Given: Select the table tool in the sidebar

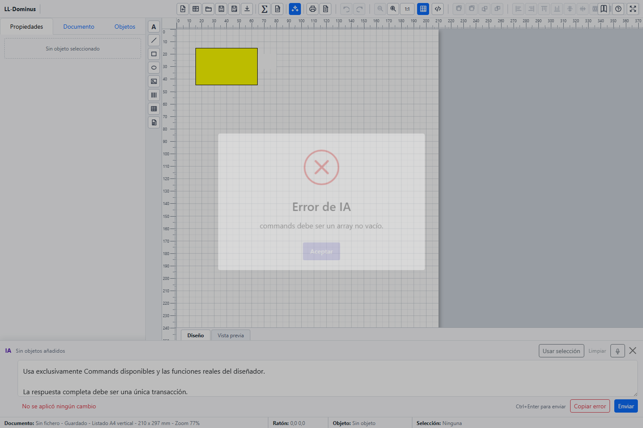Looking at the screenshot, I should coord(154,109).
